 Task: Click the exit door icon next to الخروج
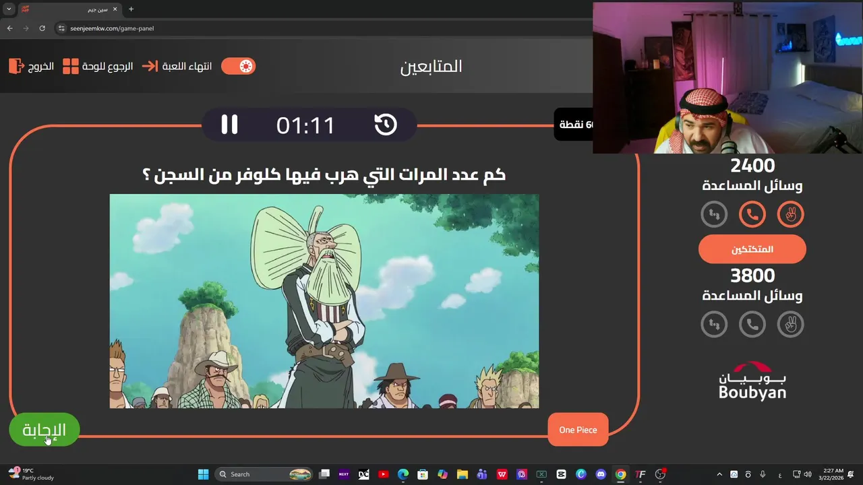coord(16,66)
